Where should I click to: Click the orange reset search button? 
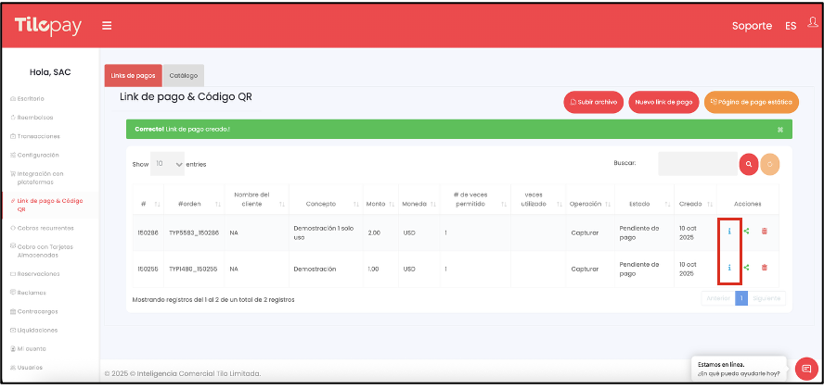pyautogui.click(x=770, y=164)
